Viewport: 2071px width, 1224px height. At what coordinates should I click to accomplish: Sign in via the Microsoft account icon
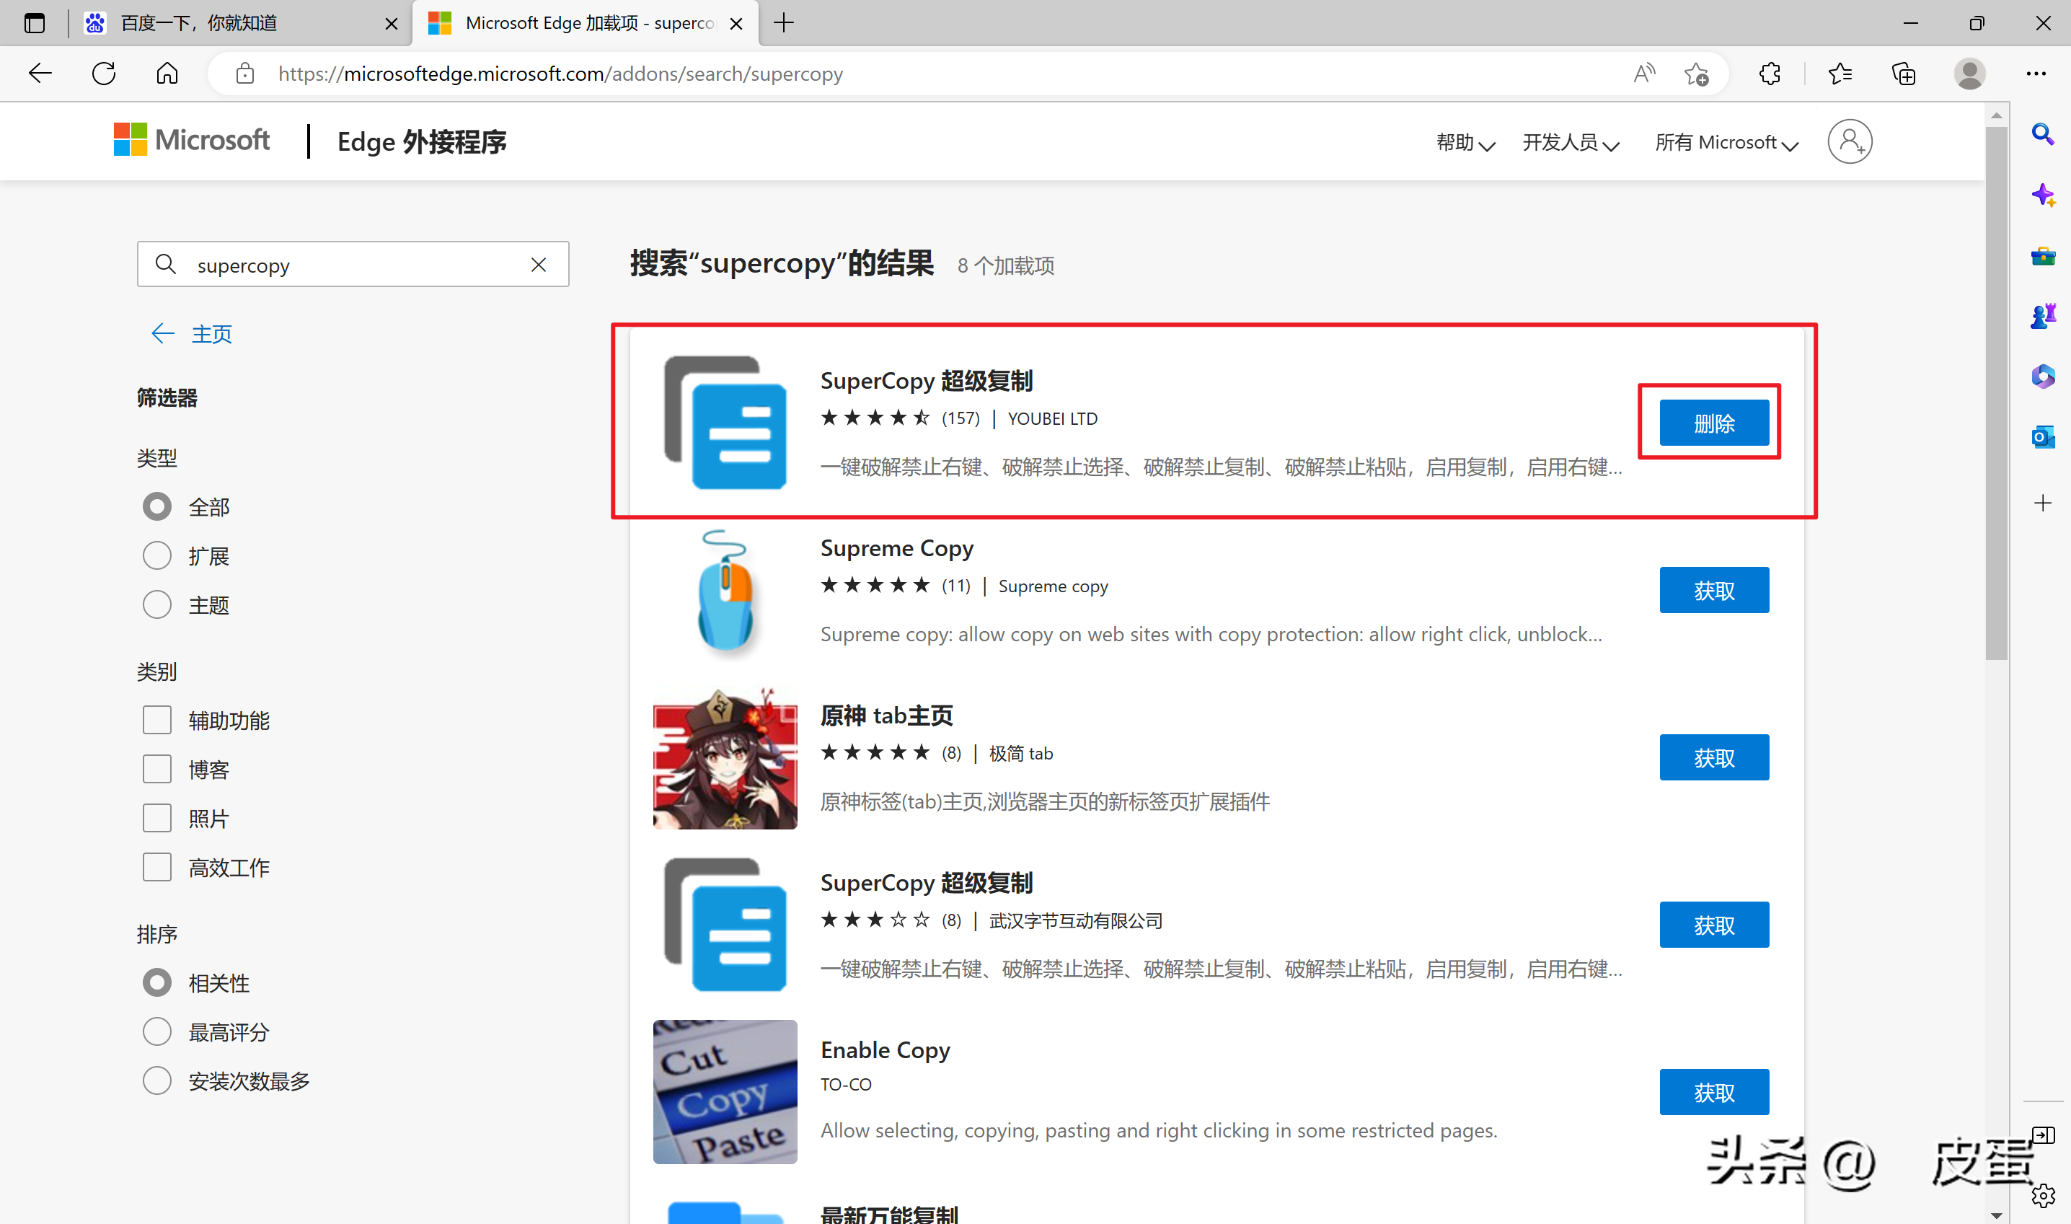[1850, 142]
